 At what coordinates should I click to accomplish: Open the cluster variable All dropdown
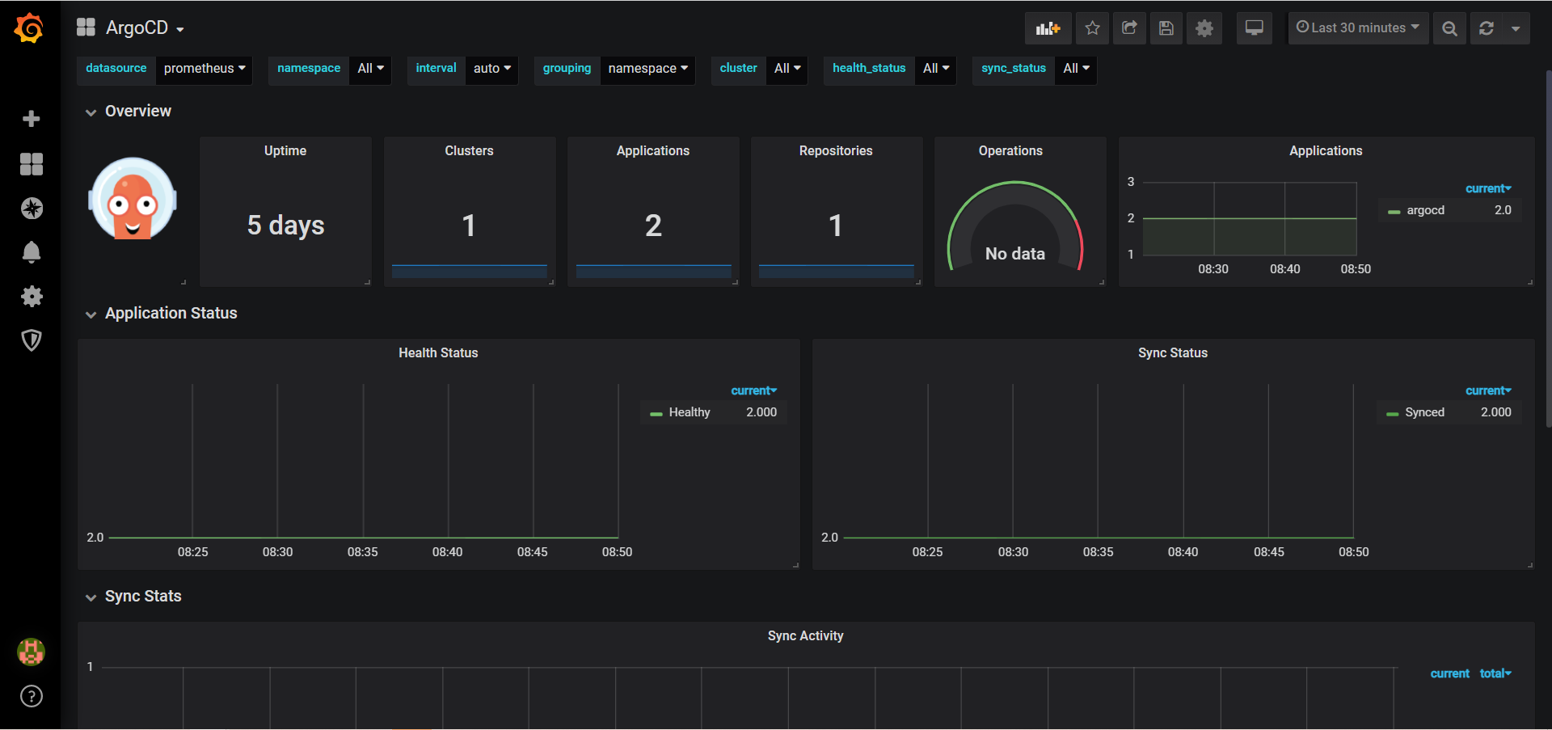pos(787,69)
